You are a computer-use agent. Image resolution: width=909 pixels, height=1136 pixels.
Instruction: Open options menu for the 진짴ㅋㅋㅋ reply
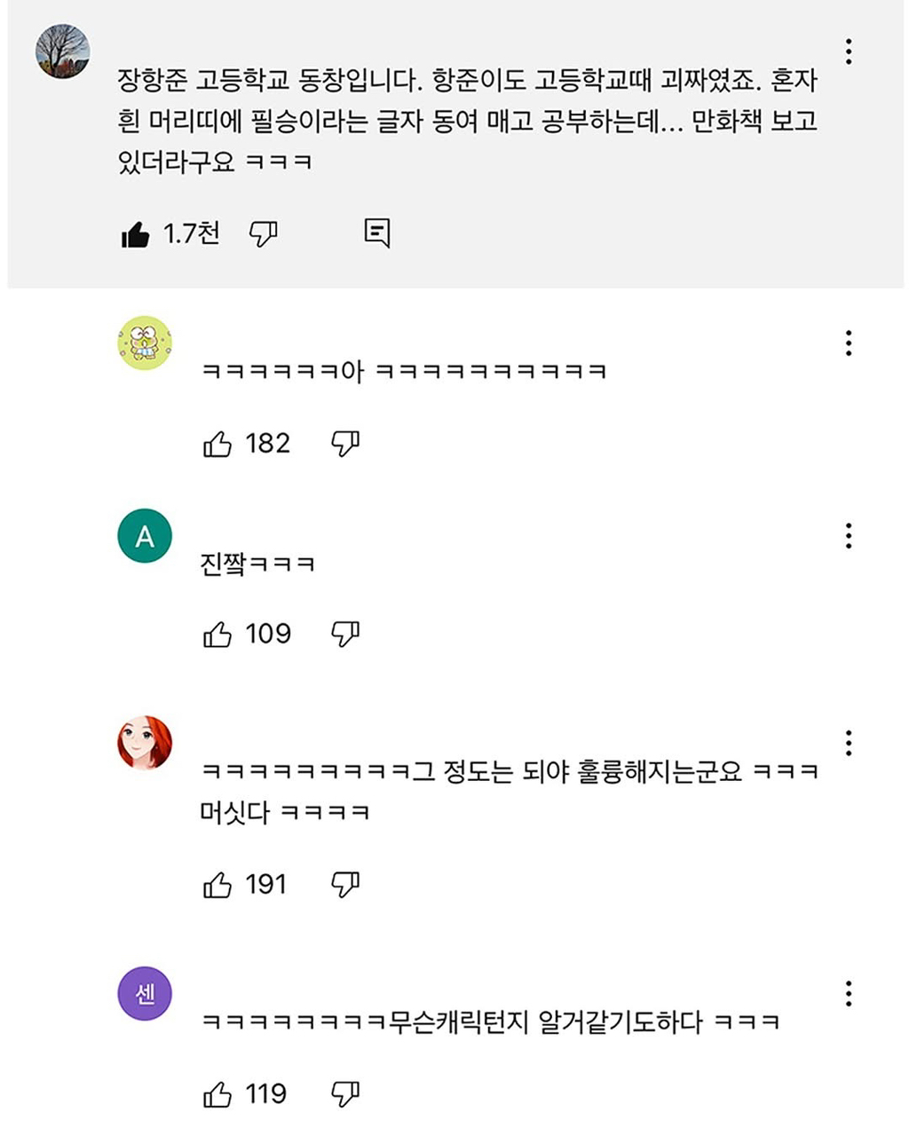[849, 535]
